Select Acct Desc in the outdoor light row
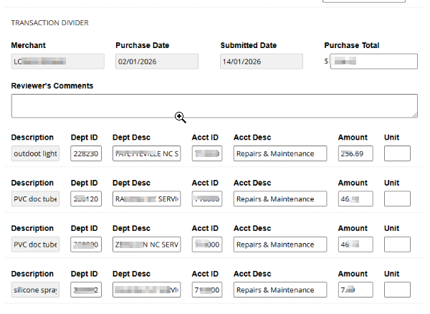Screen dimensions: 430x314 coord(280,153)
